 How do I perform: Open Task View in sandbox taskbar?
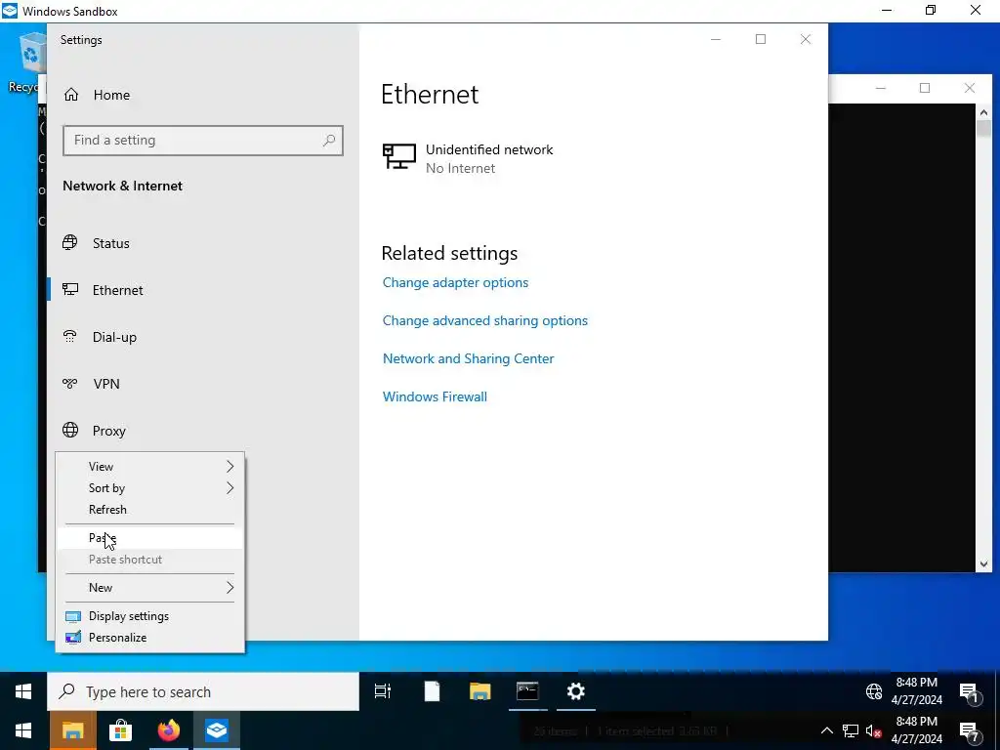383,691
